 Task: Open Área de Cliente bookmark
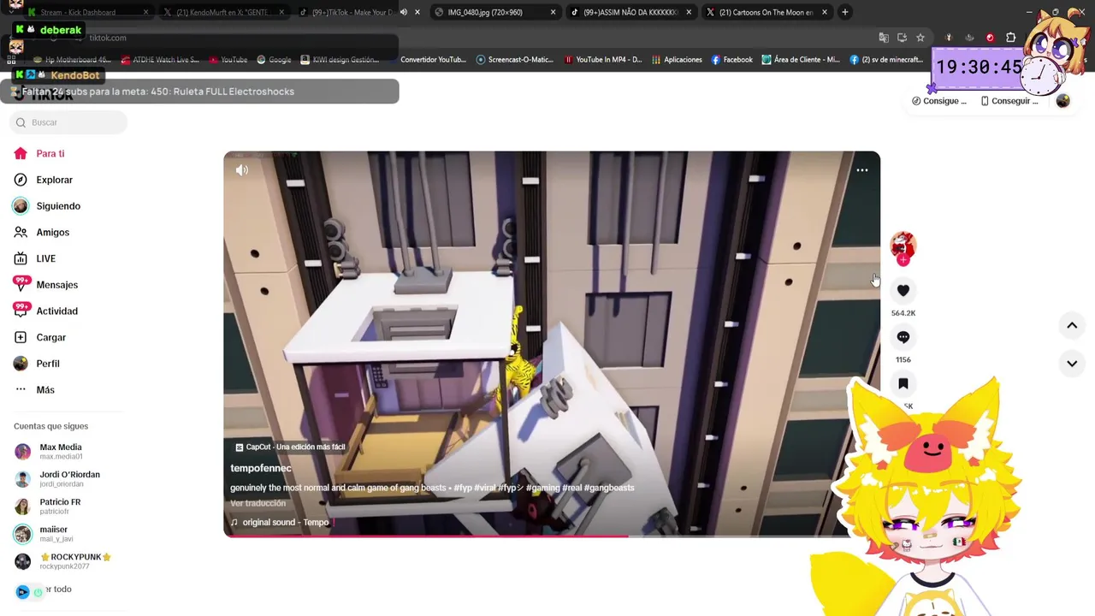(x=802, y=60)
